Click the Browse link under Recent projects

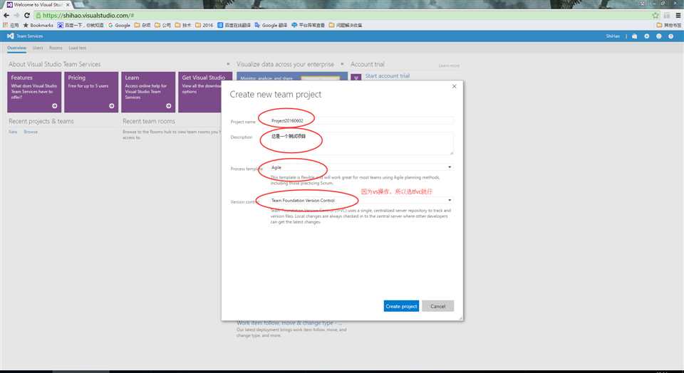(31, 132)
